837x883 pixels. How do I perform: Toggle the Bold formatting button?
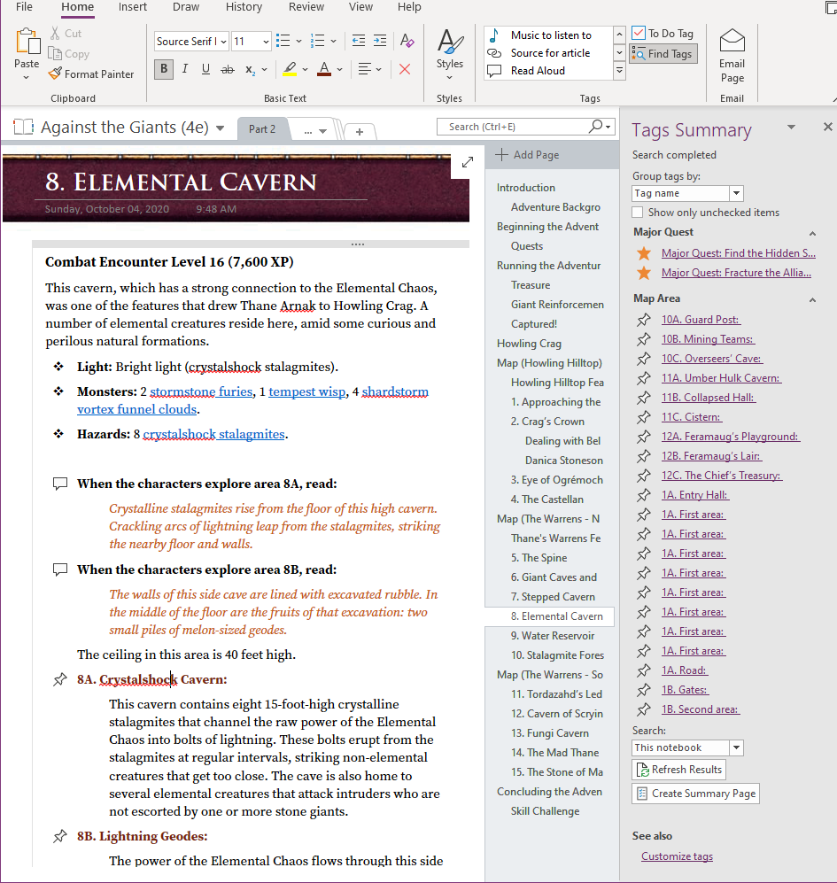[164, 69]
